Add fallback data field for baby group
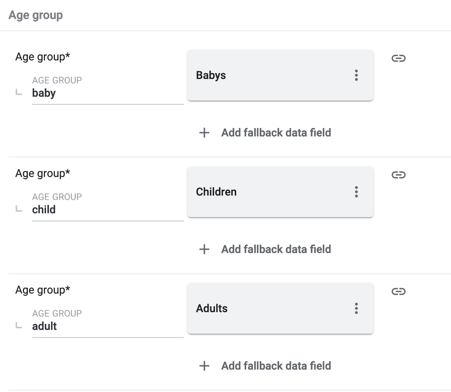The image size is (451, 392). [276, 133]
